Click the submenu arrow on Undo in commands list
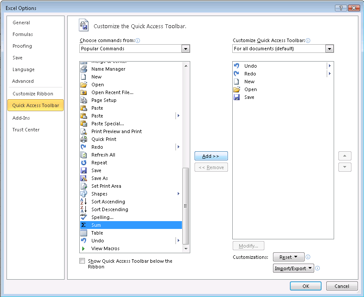The width and height of the screenshot is (364, 297). click(x=178, y=241)
